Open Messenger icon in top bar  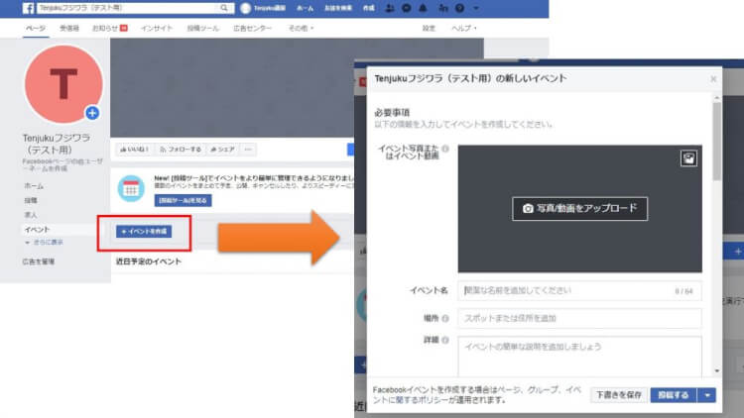pyautogui.click(x=406, y=8)
